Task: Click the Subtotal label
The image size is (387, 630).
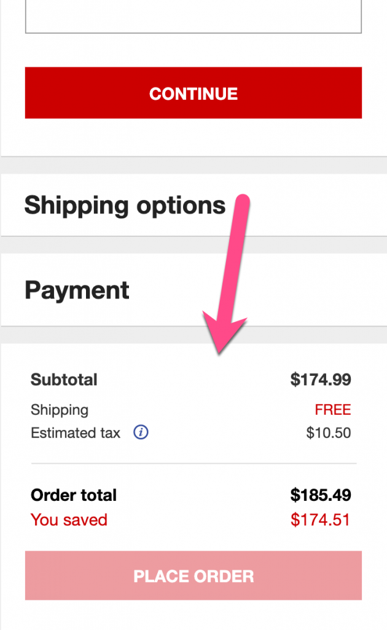Action: (64, 380)
